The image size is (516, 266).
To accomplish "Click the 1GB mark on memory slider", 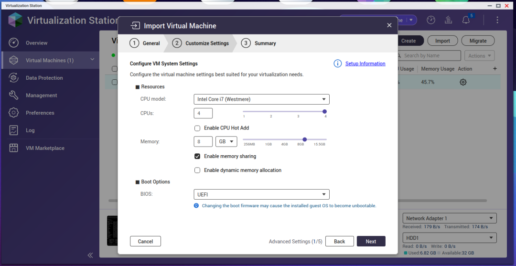I will pyautogui.click(x=269, y=144).
